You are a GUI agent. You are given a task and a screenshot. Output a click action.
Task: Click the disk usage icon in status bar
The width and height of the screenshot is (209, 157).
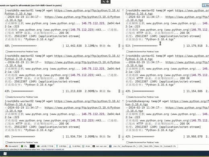click(x=110, y=146)
